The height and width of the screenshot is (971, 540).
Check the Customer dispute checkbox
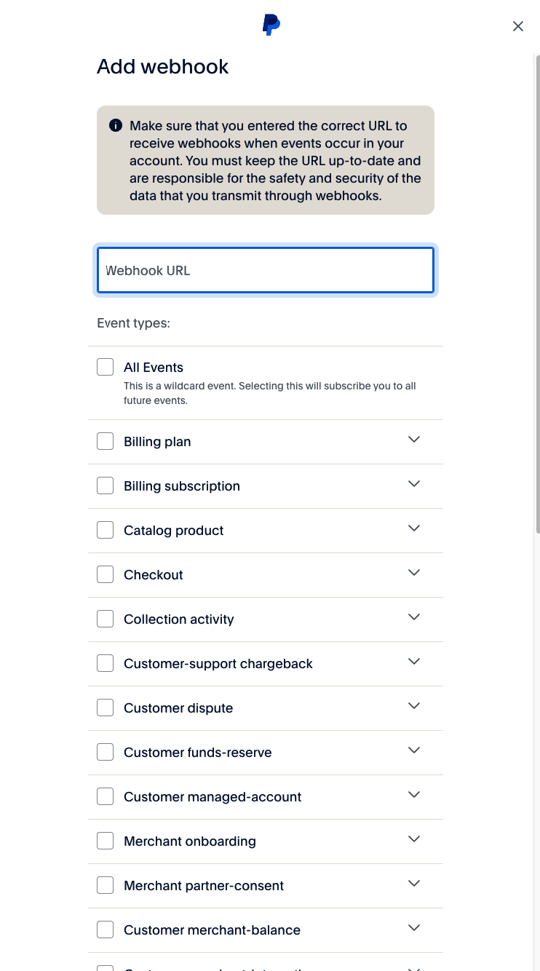106,708
